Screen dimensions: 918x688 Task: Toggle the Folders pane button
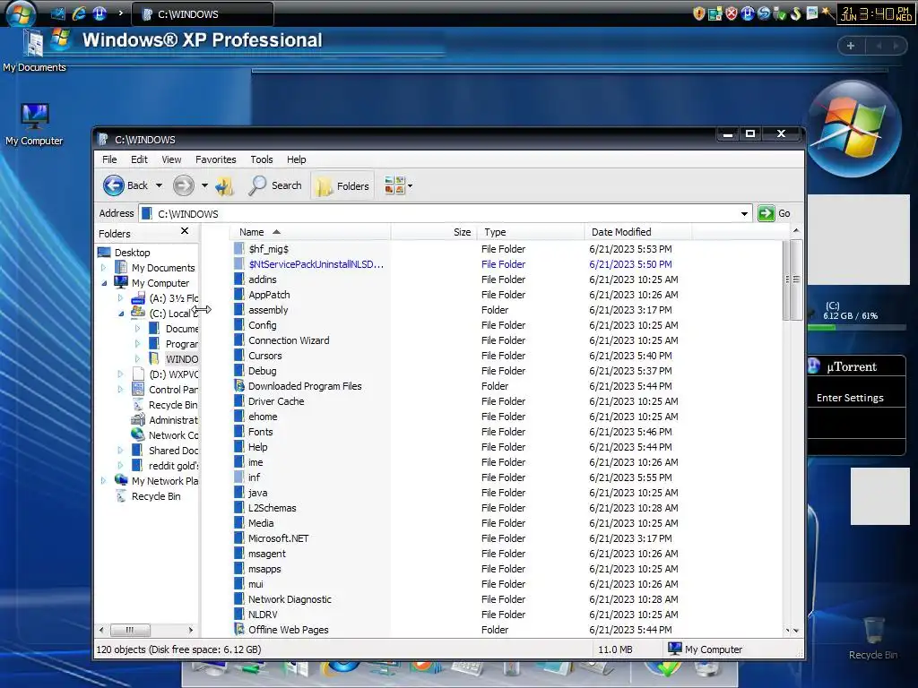(x=342, y=186)
